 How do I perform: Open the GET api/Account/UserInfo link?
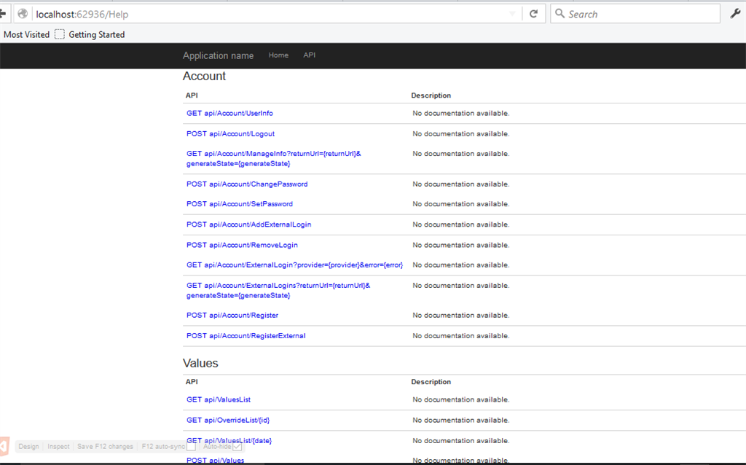click(x=229, y=114)
